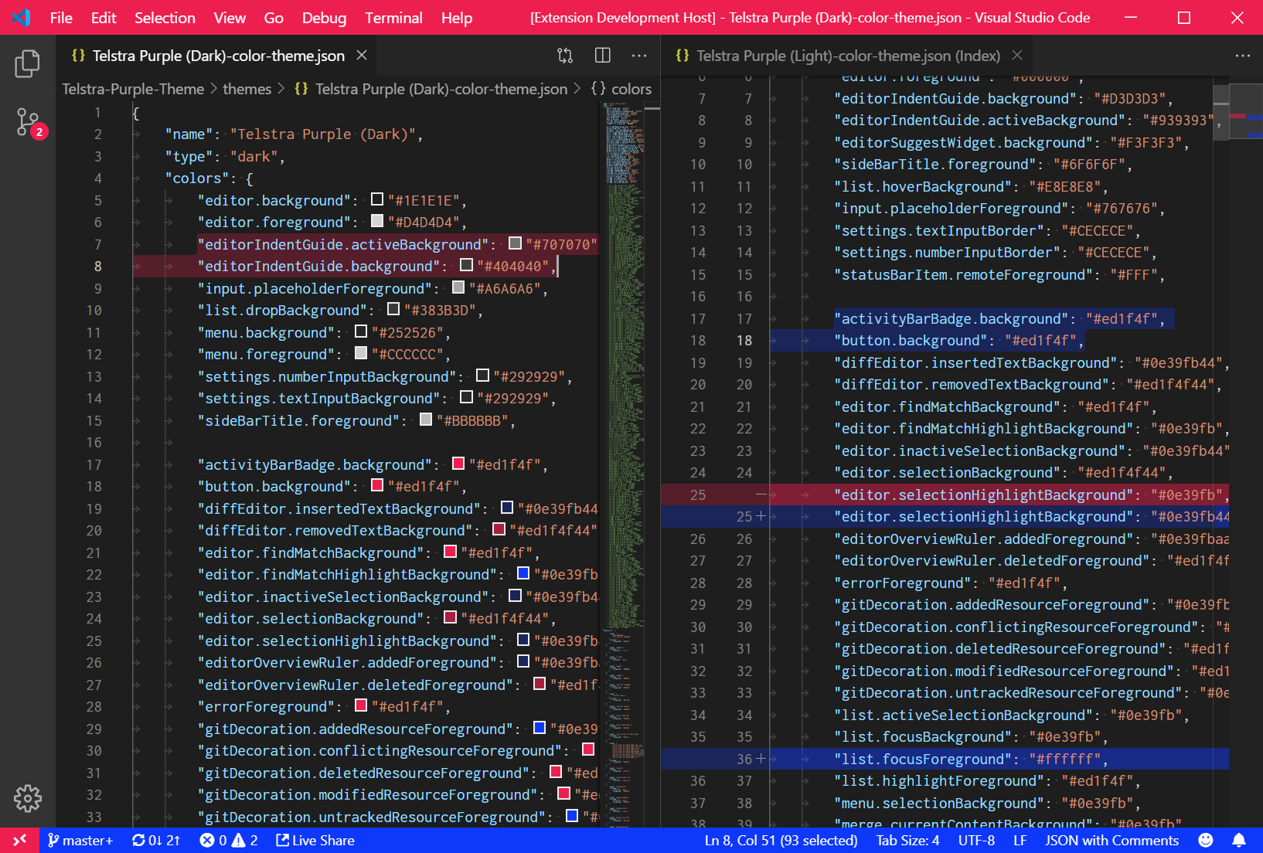
Task: Open the Help menu
Action: click(x=457, y=17)
